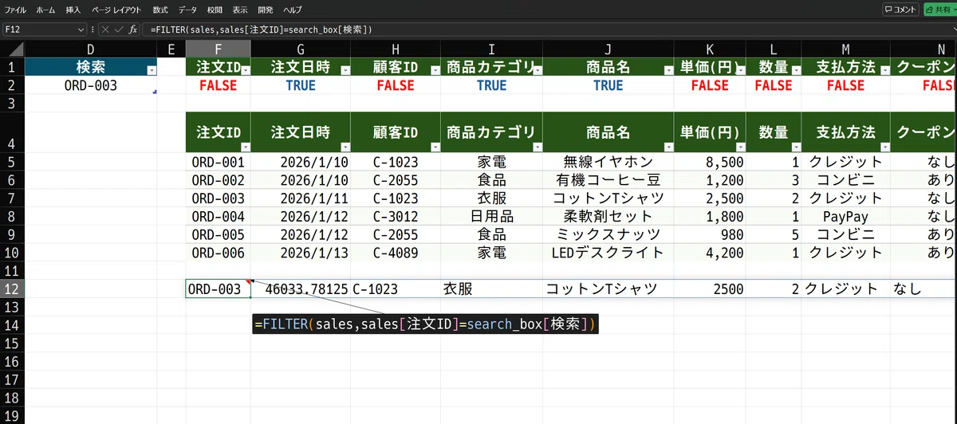Click the fx insert function icon

133,29
